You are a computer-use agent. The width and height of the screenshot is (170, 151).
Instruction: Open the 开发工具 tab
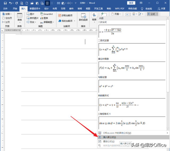point(98,8)
